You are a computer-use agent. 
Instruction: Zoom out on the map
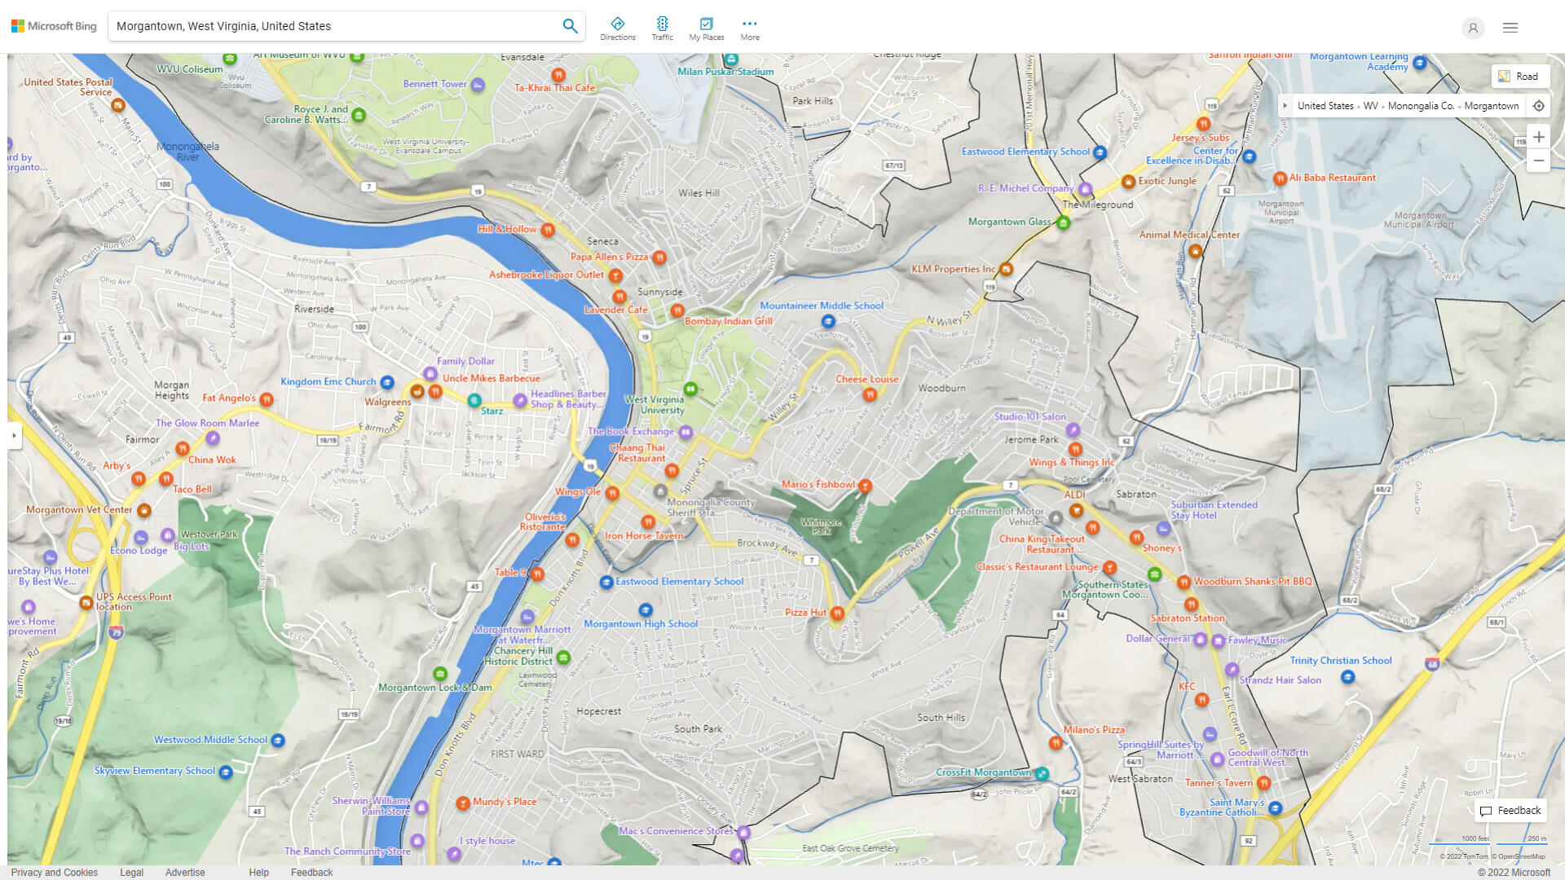pos(1538,161)
